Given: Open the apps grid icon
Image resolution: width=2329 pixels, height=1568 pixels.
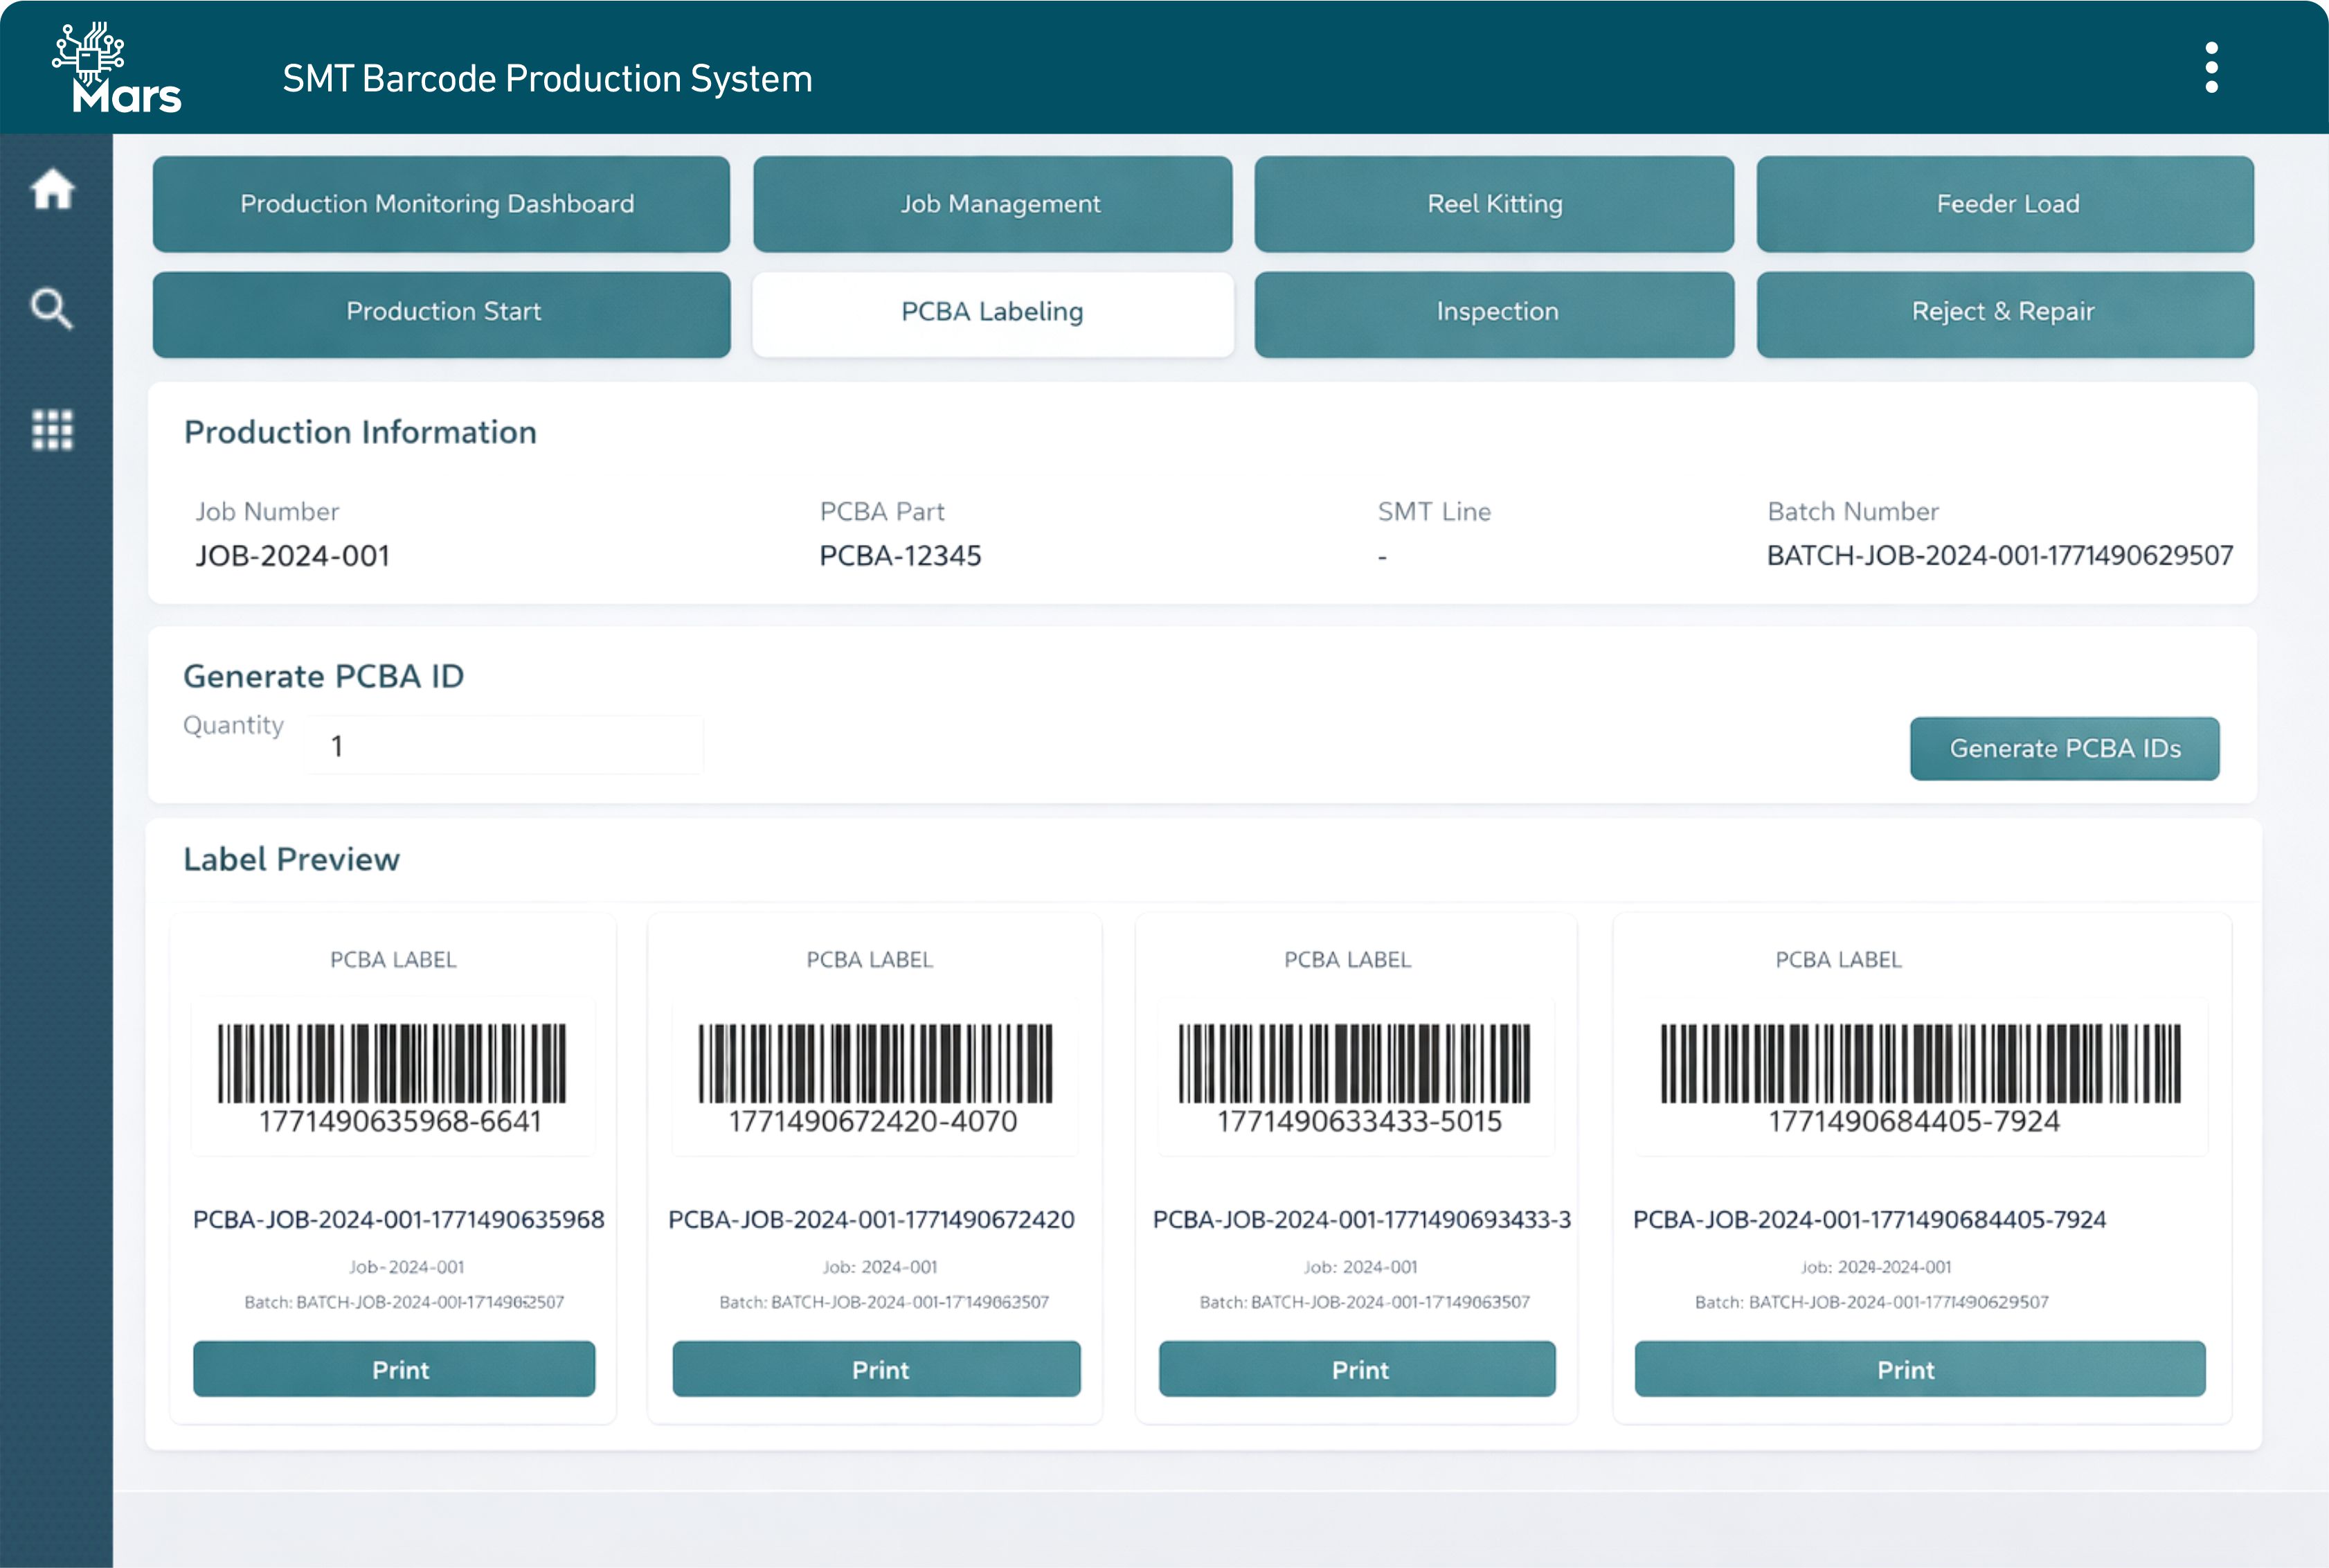Looking at the screenshot, I should point(52,430).
